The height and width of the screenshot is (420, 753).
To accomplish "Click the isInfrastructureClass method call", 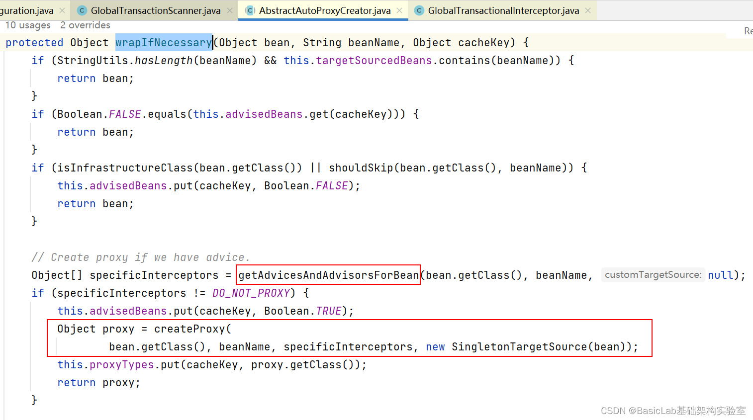I will click(125, 168).
